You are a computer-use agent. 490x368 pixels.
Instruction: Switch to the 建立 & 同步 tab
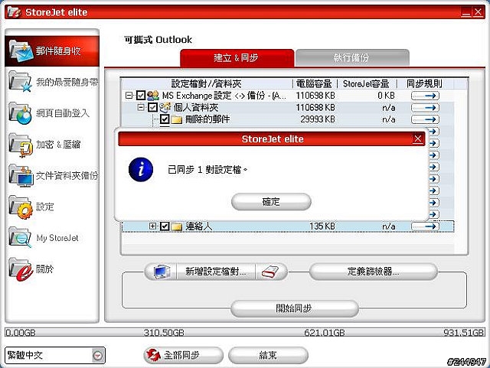(x=237, y=58)
